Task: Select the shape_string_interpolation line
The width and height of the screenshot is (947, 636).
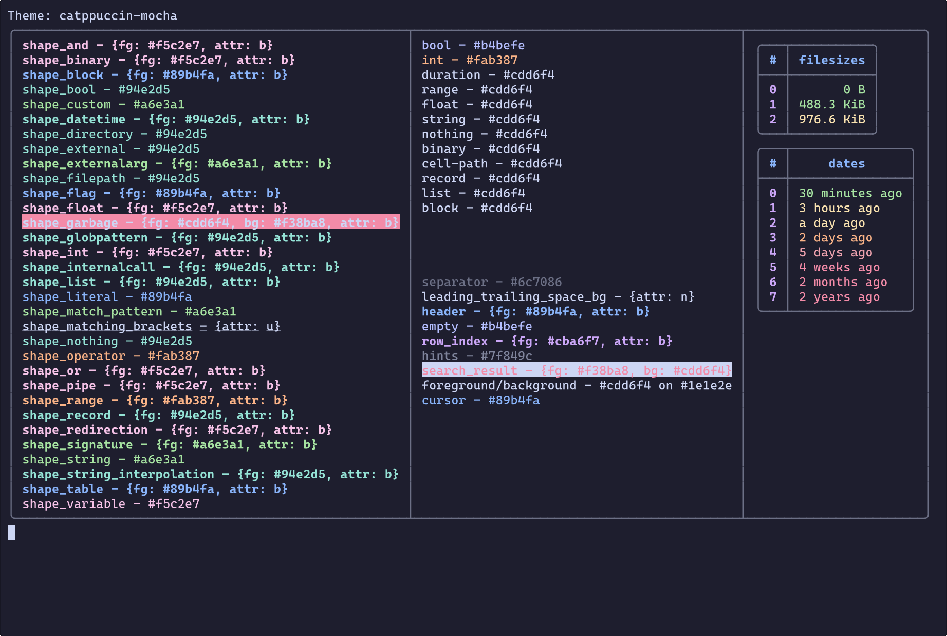Action: tap(211, 475)
